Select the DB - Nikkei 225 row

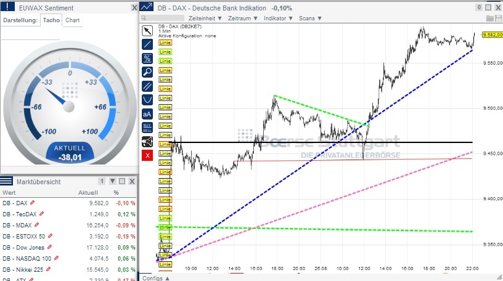[x=68, y=269]
